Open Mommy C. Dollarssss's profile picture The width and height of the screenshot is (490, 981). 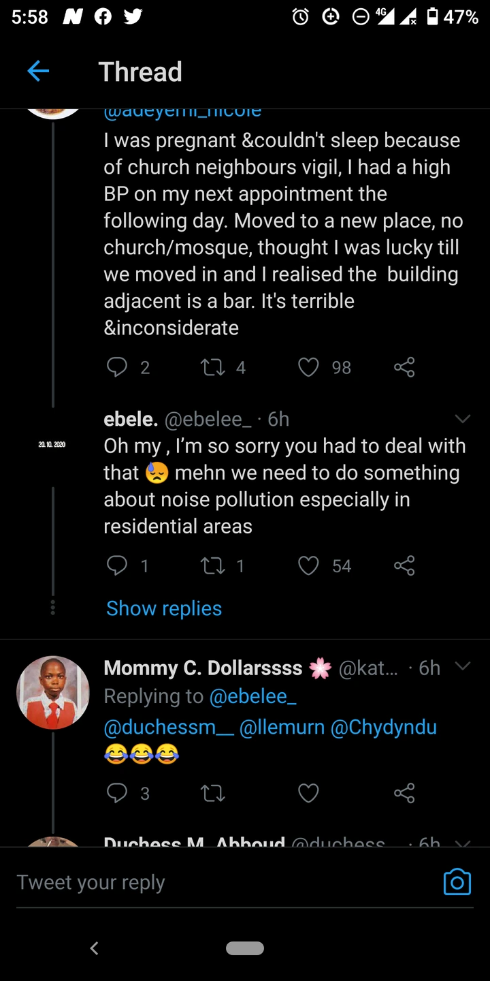(53, 693)
